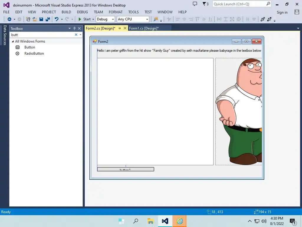Click the Visual Studio taskbar icon
Screen dimensions: 302x227
(165, 221)
